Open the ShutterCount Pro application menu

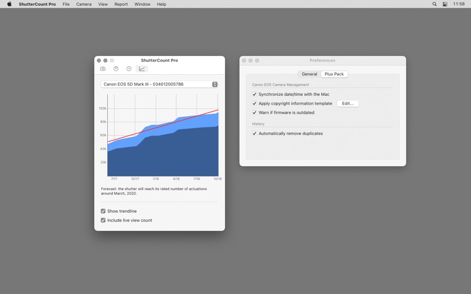[x=37, y=4]
